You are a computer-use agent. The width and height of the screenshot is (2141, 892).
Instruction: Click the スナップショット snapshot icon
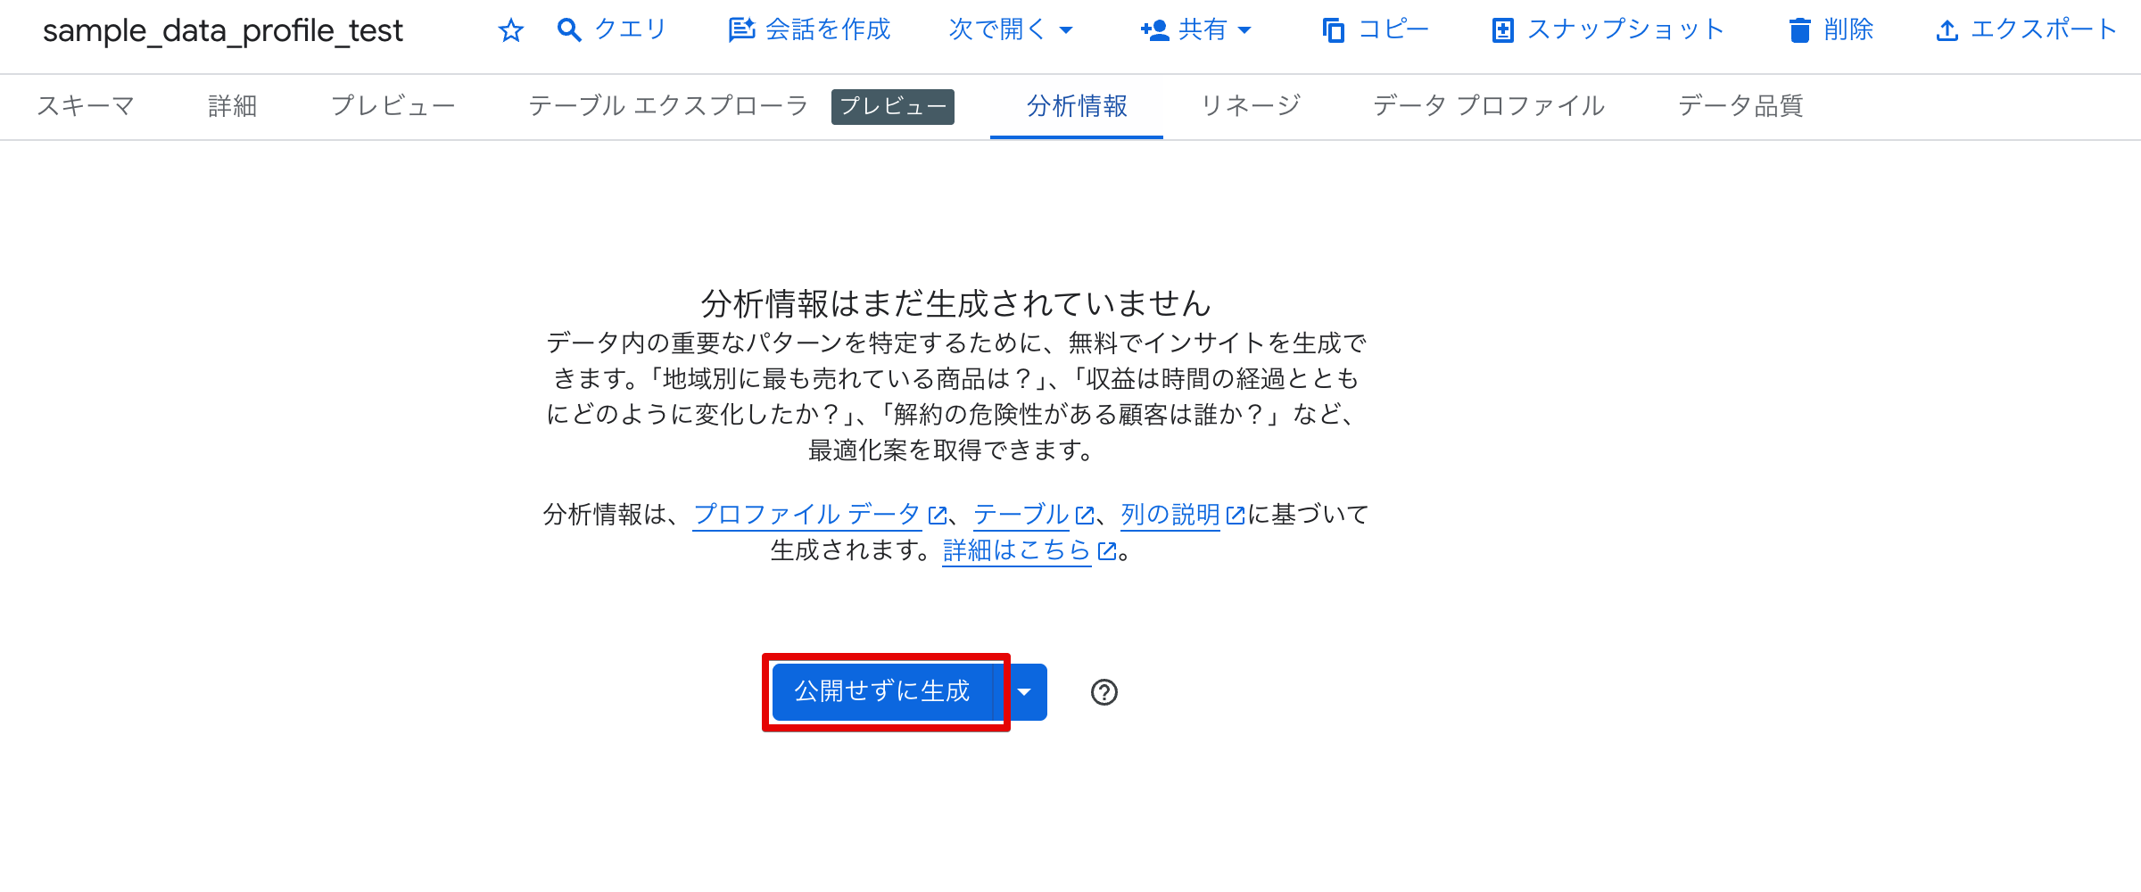pos(1503,29)
